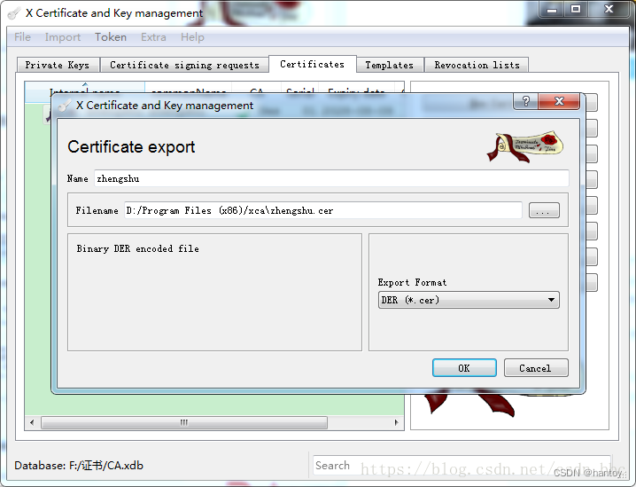
Task: Open the Export Format dropdown
Action: [x=469, y=300]
